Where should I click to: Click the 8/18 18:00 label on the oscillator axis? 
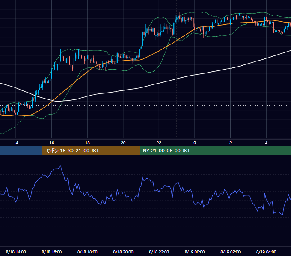[87, 252]
